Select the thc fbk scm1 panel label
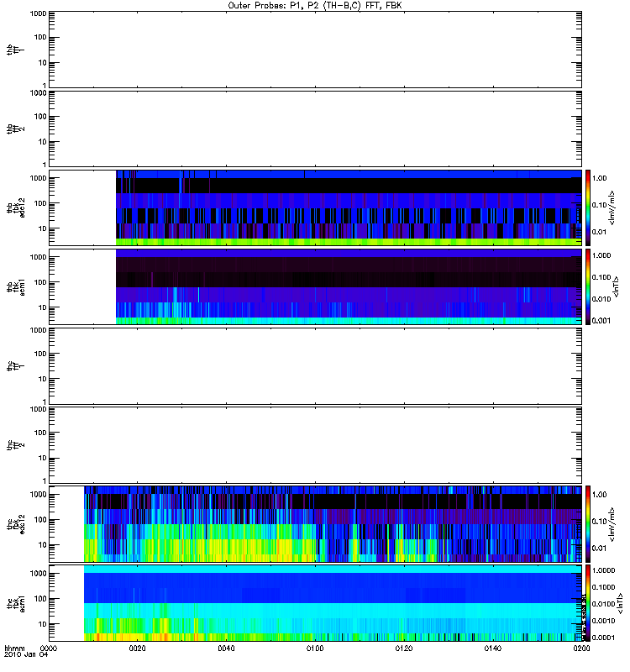 (16, 603)
